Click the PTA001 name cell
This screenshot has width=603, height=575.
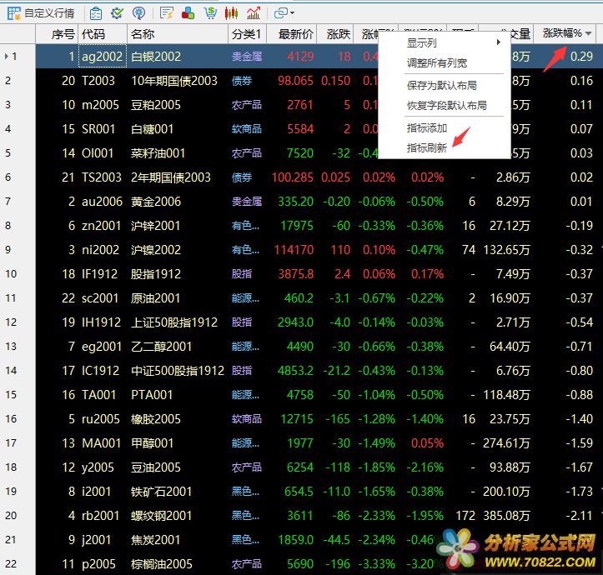pyautogui.click(x=152, y=395)
